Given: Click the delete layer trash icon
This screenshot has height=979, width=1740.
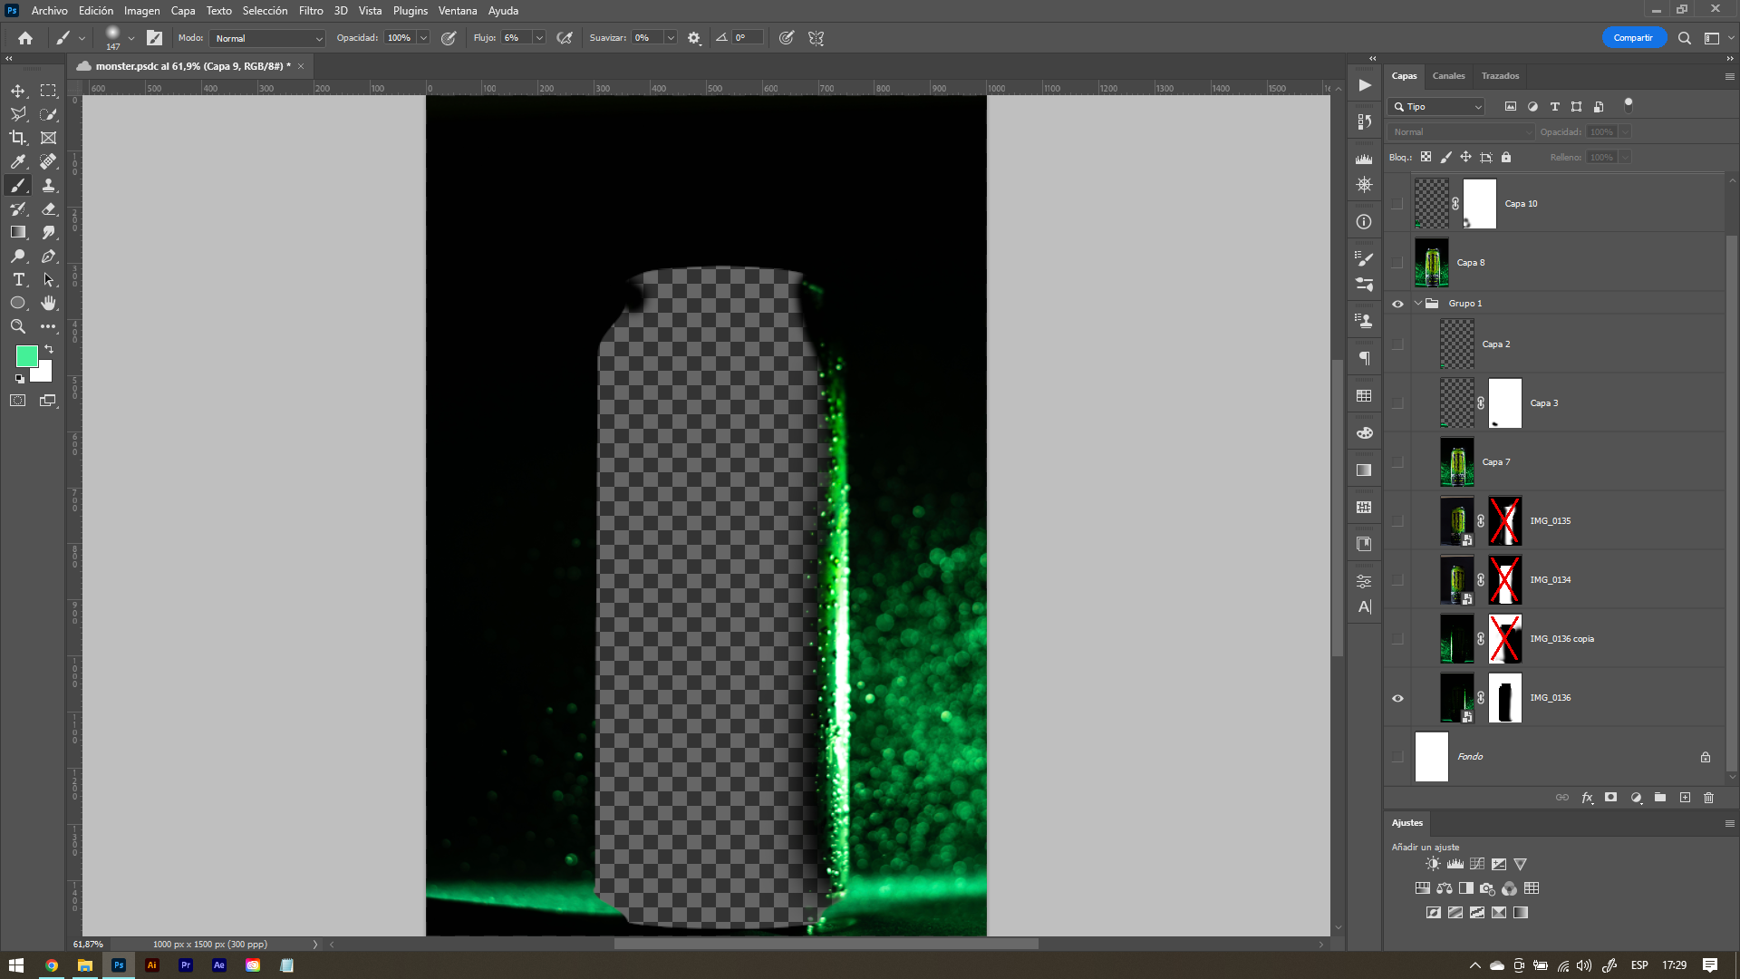Looking at the screenshot, I should click(1708, 798).
